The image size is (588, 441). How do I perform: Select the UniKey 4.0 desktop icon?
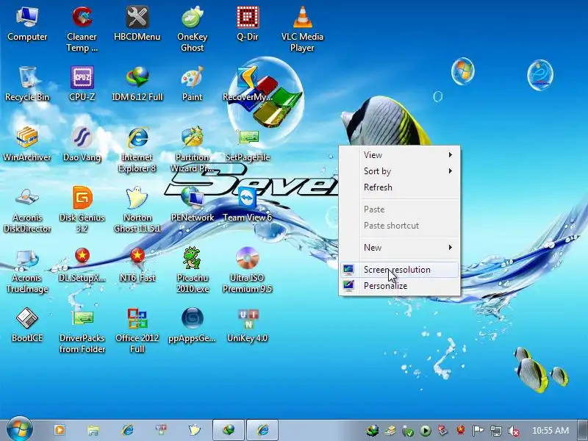point(247,326)
